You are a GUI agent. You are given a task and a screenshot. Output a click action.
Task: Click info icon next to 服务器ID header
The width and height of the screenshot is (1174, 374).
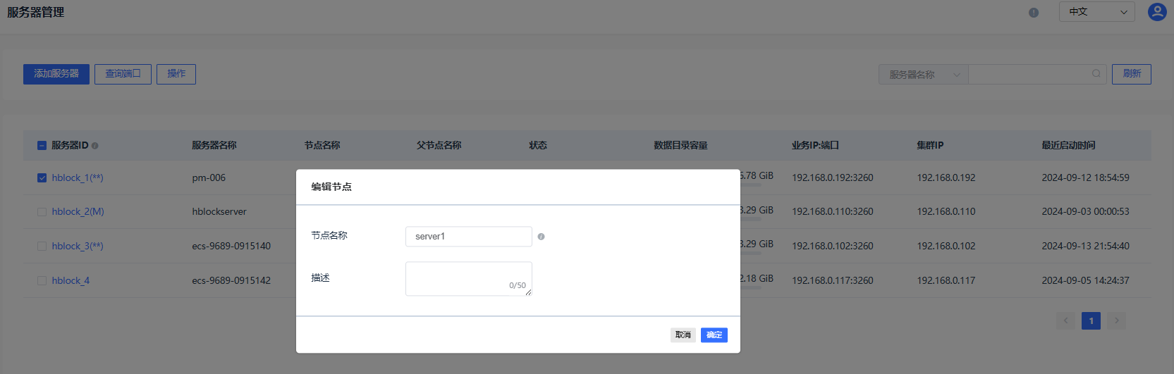[95, 146]
